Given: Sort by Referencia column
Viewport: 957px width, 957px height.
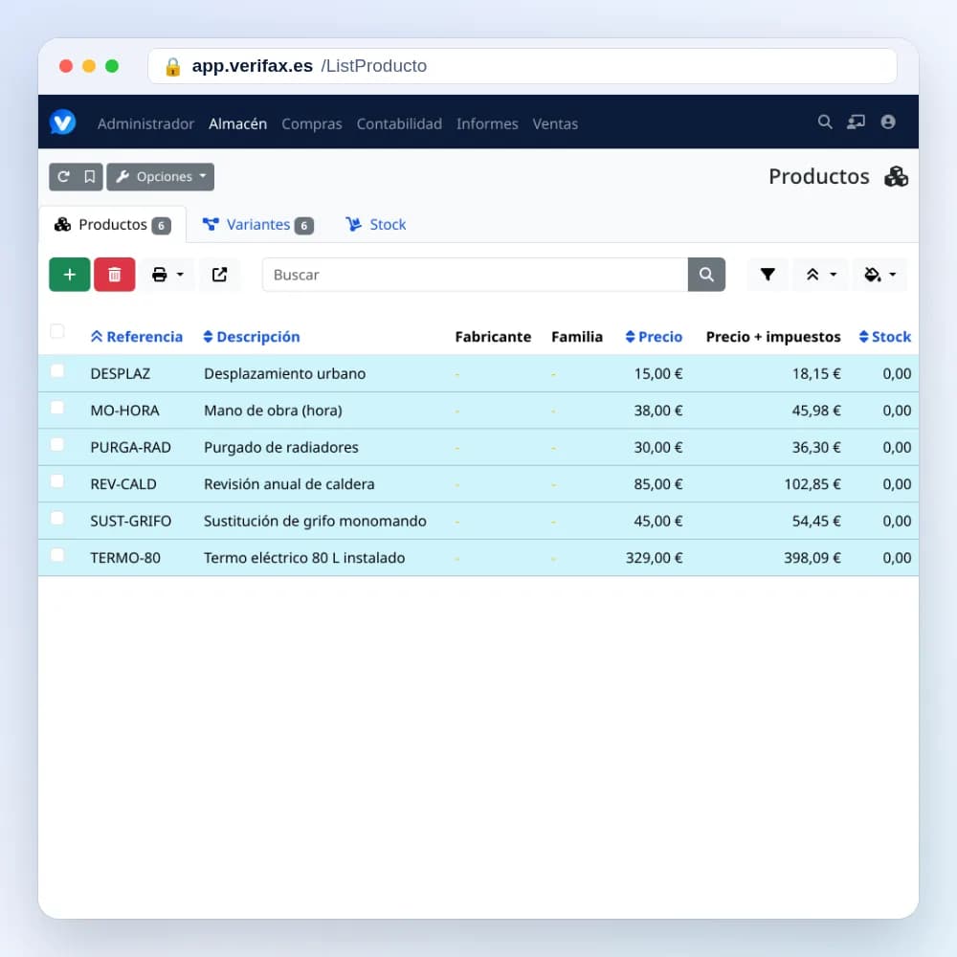Looking at the screenshot, I should (x=137, y=337).
